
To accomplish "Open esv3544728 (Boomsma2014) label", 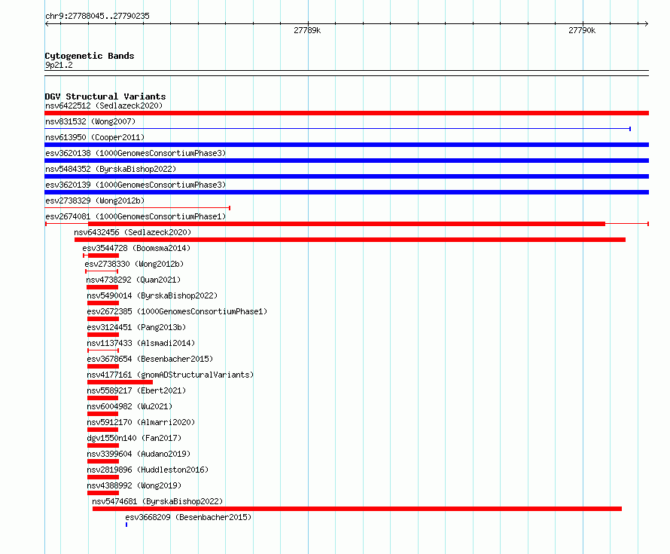I will click(x=136, y=248).
